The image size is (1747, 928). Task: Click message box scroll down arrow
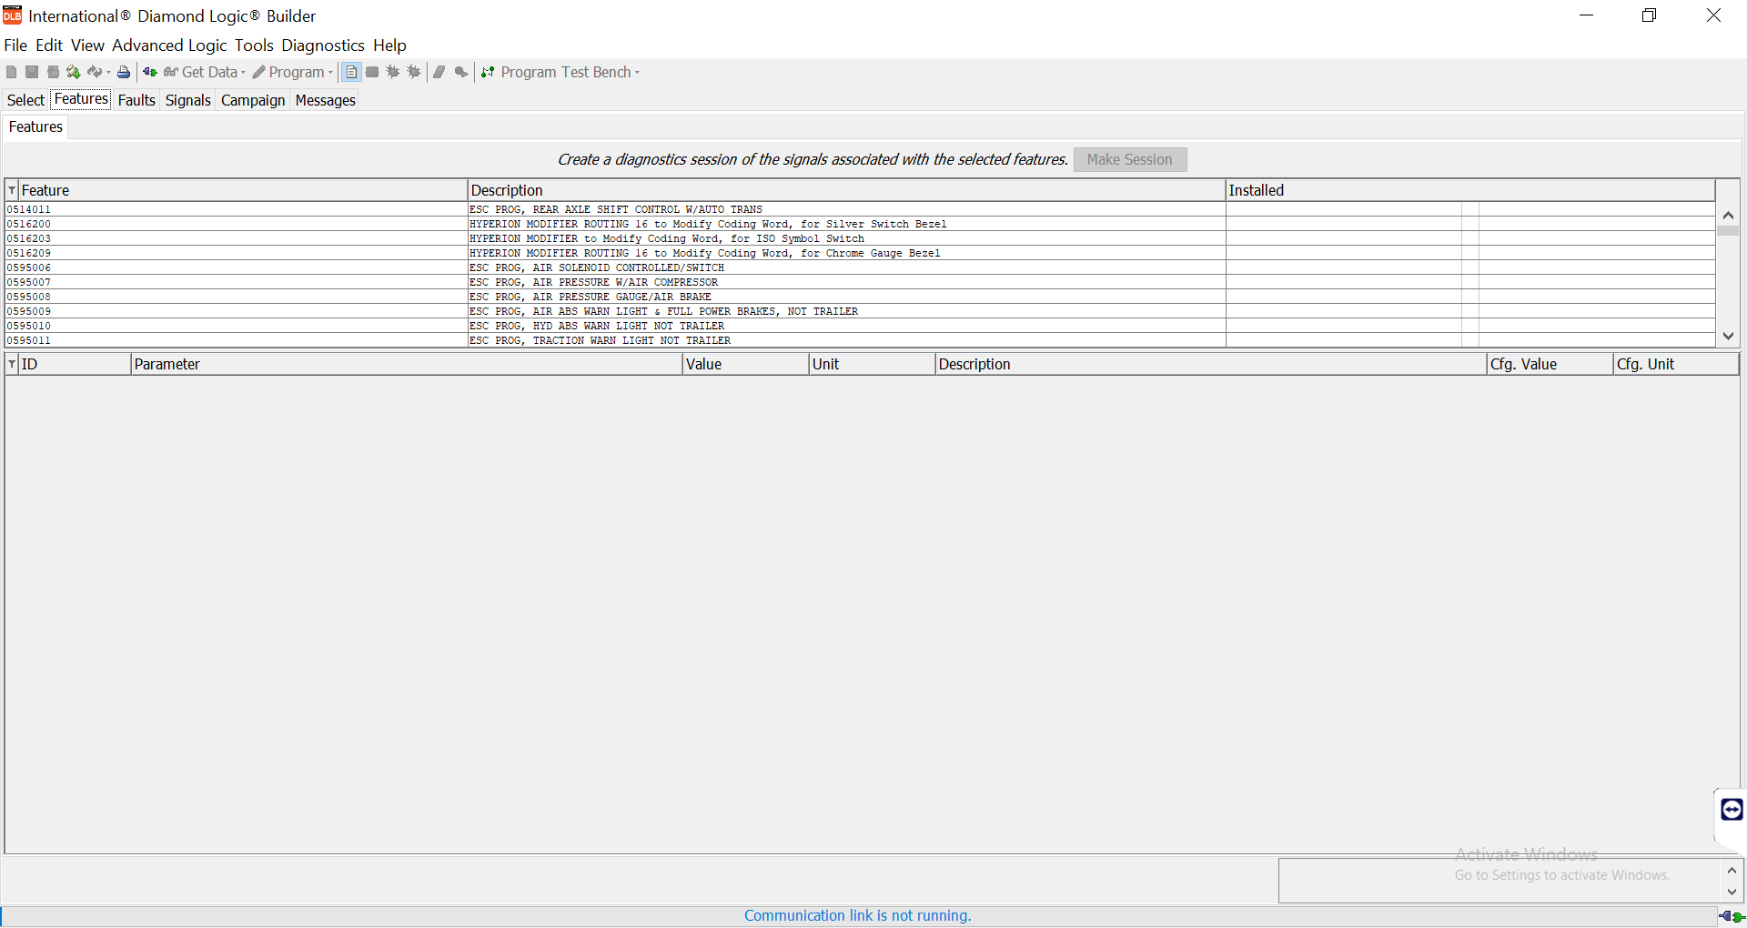(1732, 893)
